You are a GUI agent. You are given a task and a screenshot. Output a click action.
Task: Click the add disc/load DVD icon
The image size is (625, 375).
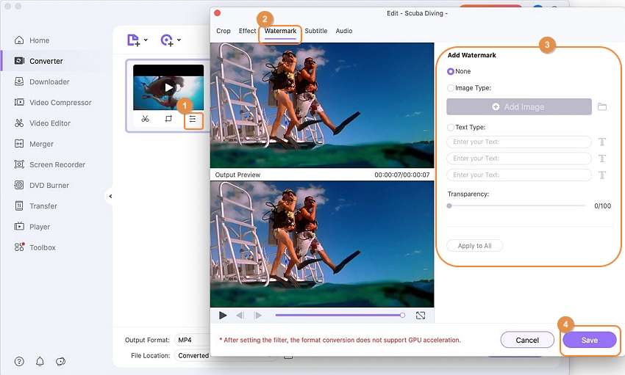coord(167,40)
